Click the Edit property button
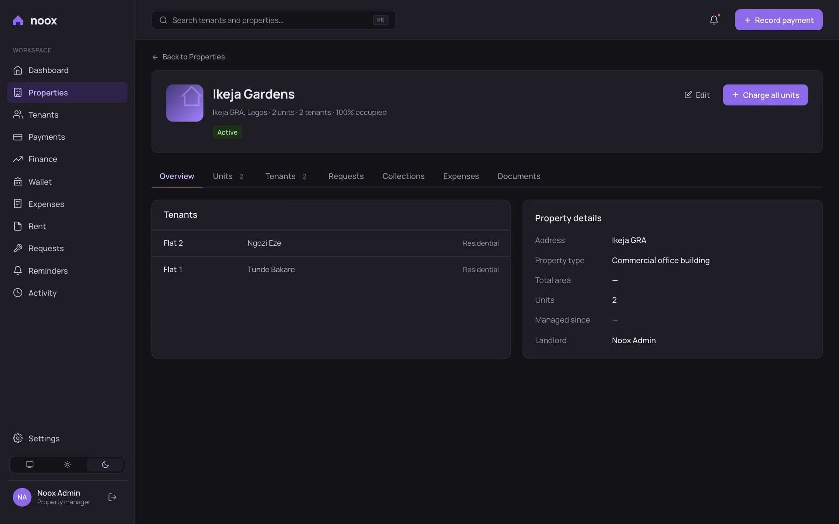 coord(697,95)
